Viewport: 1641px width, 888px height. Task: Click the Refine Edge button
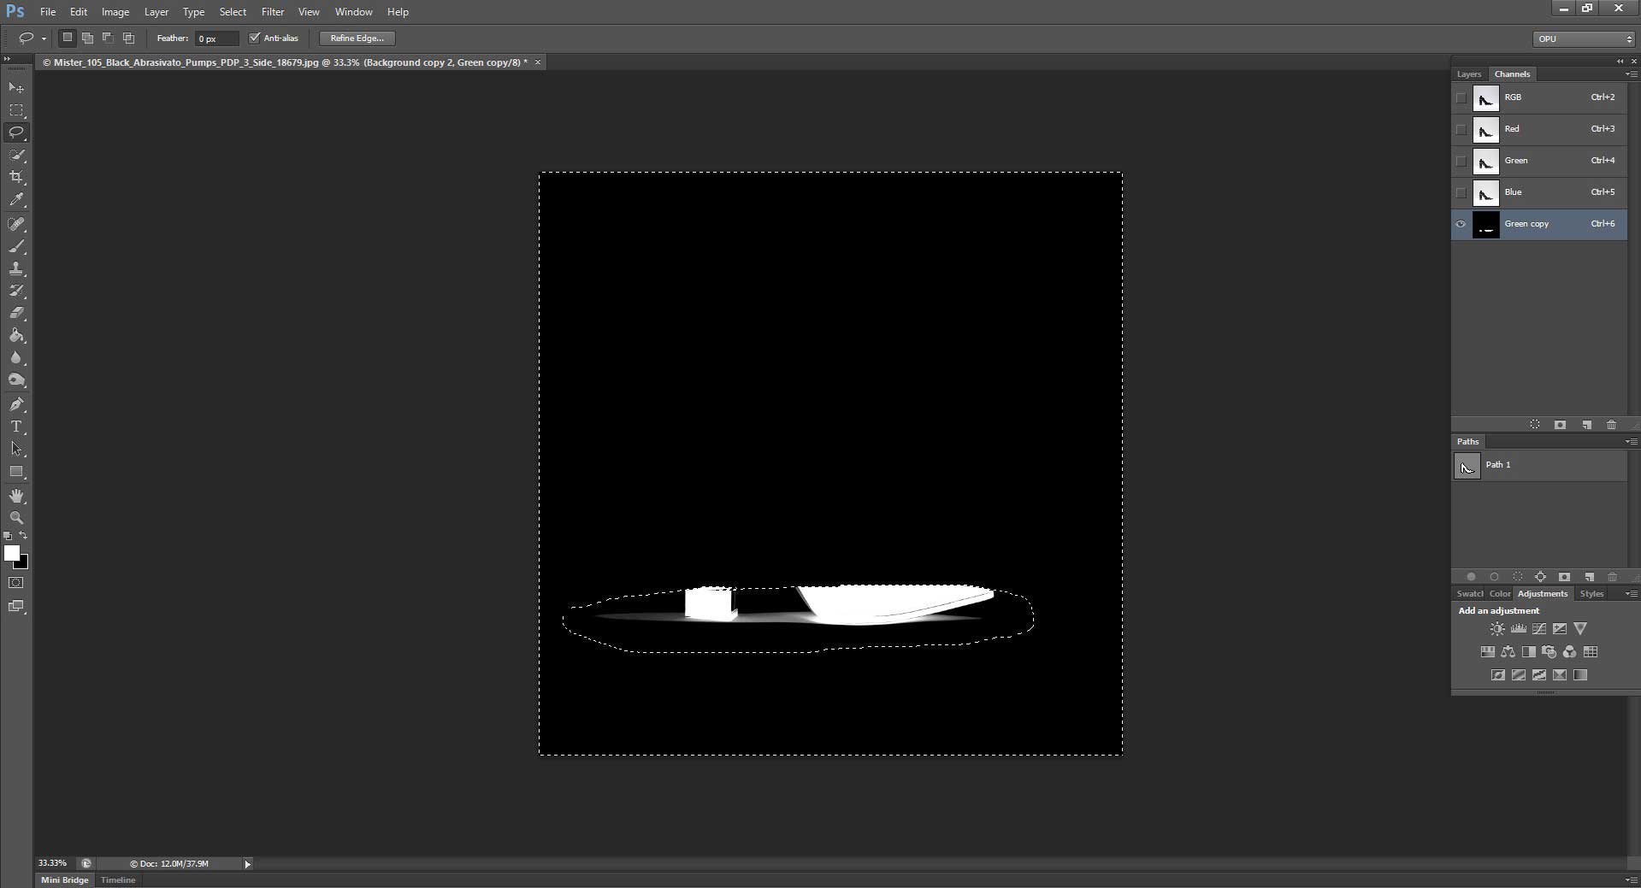pyautogui.click(x=355, y=38)
